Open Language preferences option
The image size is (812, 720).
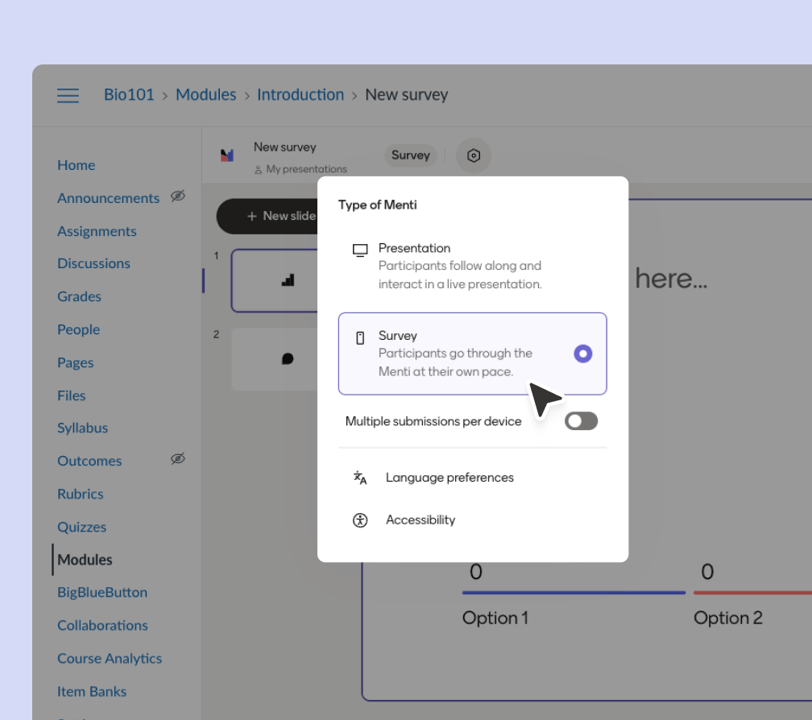(x=449, y=478)
